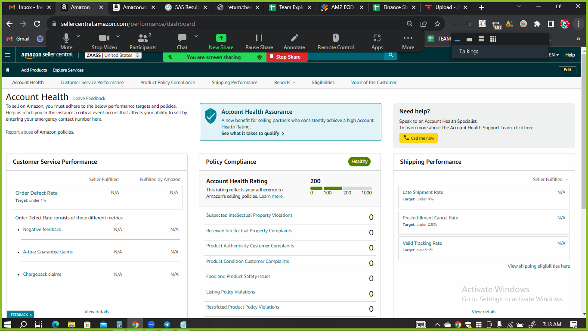588x331 pixels.
Task: Share this page from the address bar
Action: pos(424,24)
